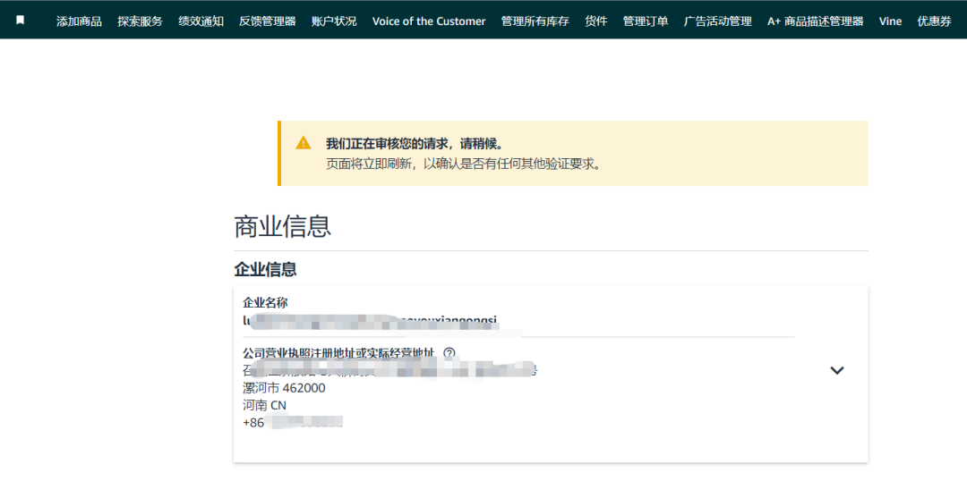Click the warning triangle icon in the alert

click(304, 144)
